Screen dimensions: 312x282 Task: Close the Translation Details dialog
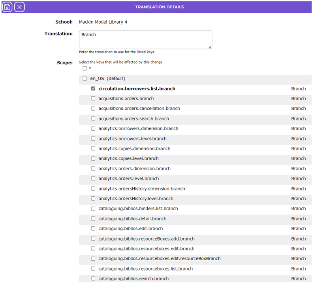pyautogui.click(x=19, y=7)
